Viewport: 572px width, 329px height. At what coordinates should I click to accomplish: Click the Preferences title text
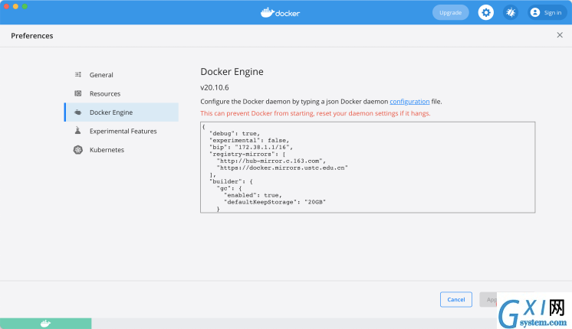pos(32,36)
